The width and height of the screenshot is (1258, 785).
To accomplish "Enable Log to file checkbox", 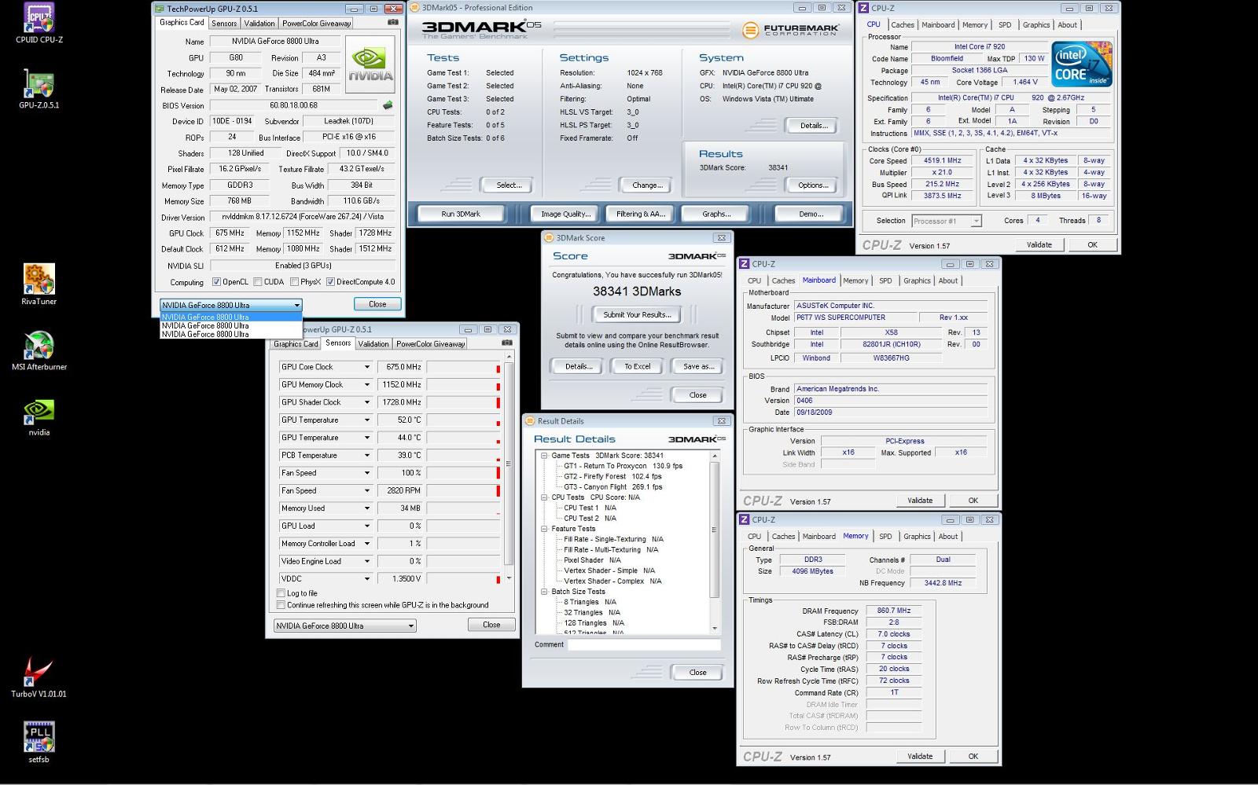I will click(281, 593).
